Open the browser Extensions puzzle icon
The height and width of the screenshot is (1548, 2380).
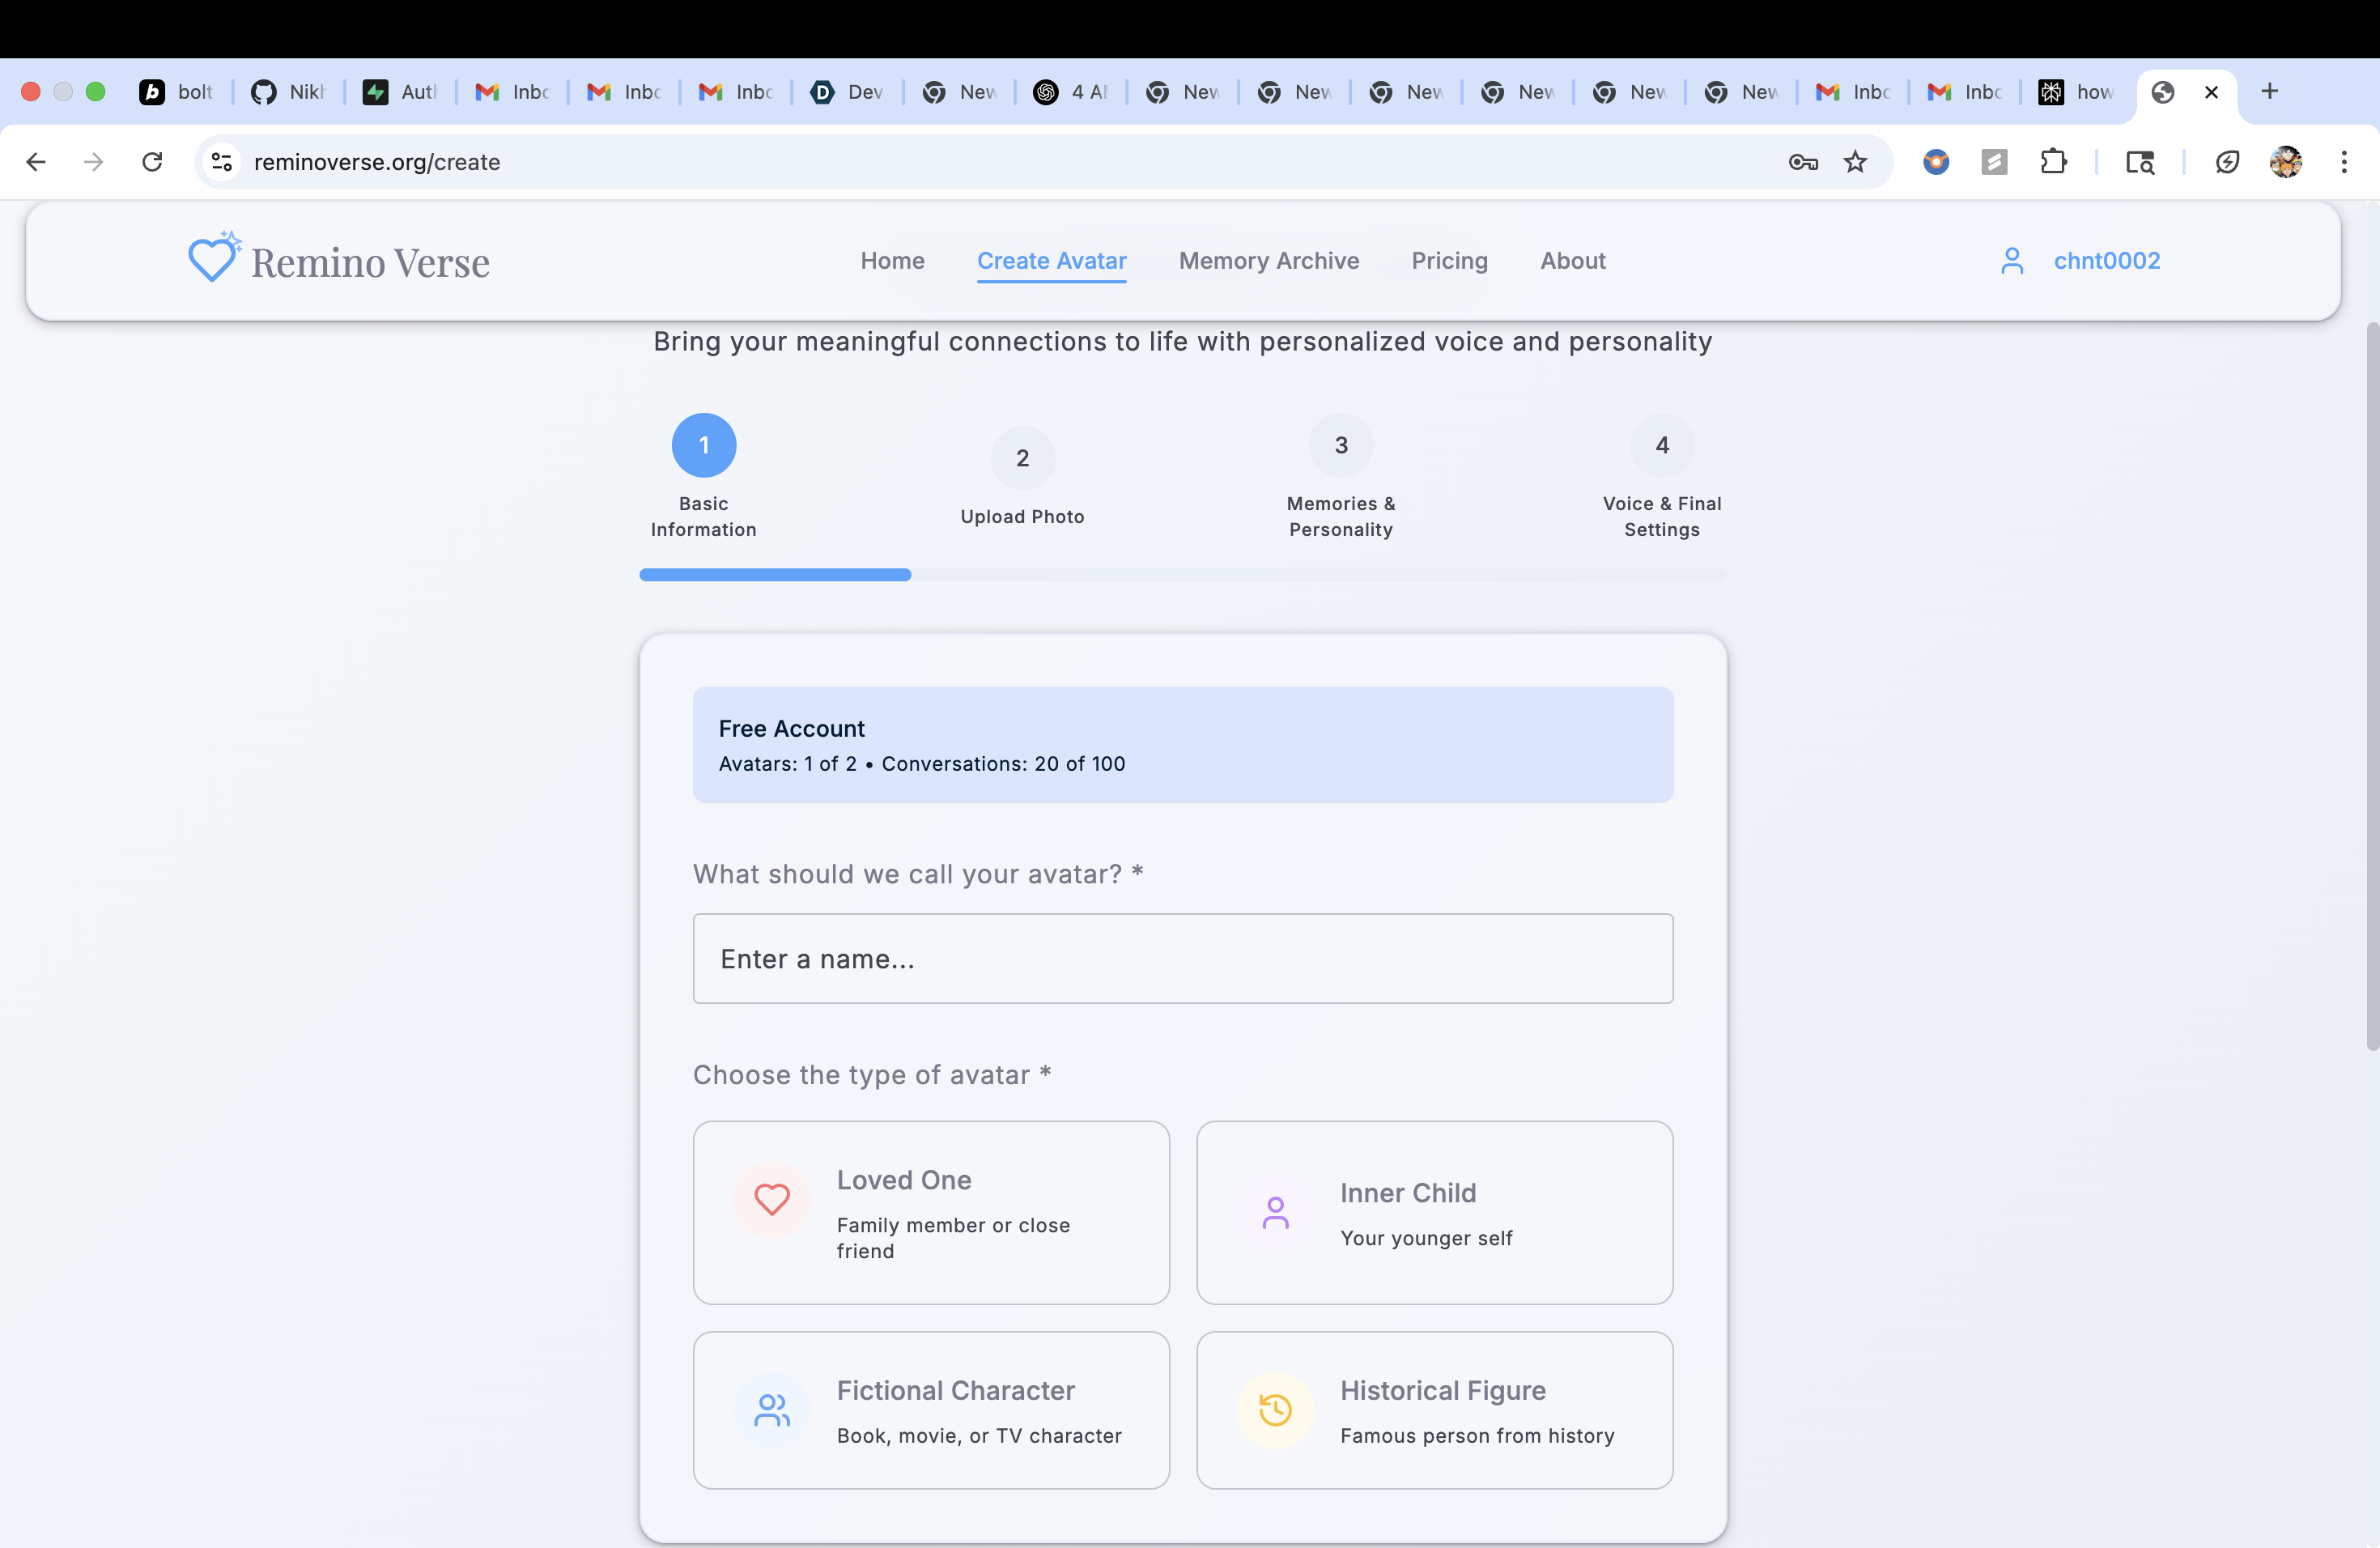(x=2053, y=162)
